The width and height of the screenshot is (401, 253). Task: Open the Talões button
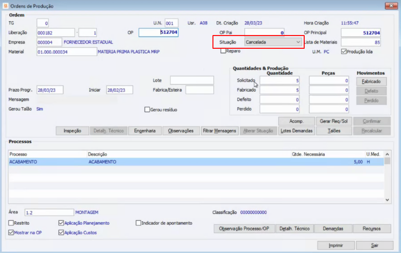(x=334, y=131)
